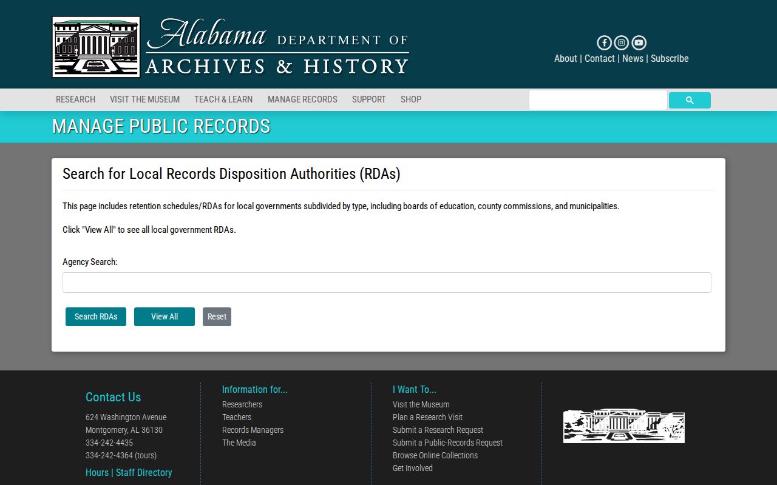Click the Search RDAs button
This screenshot has width=777, height=485.
tap(96, 316)
